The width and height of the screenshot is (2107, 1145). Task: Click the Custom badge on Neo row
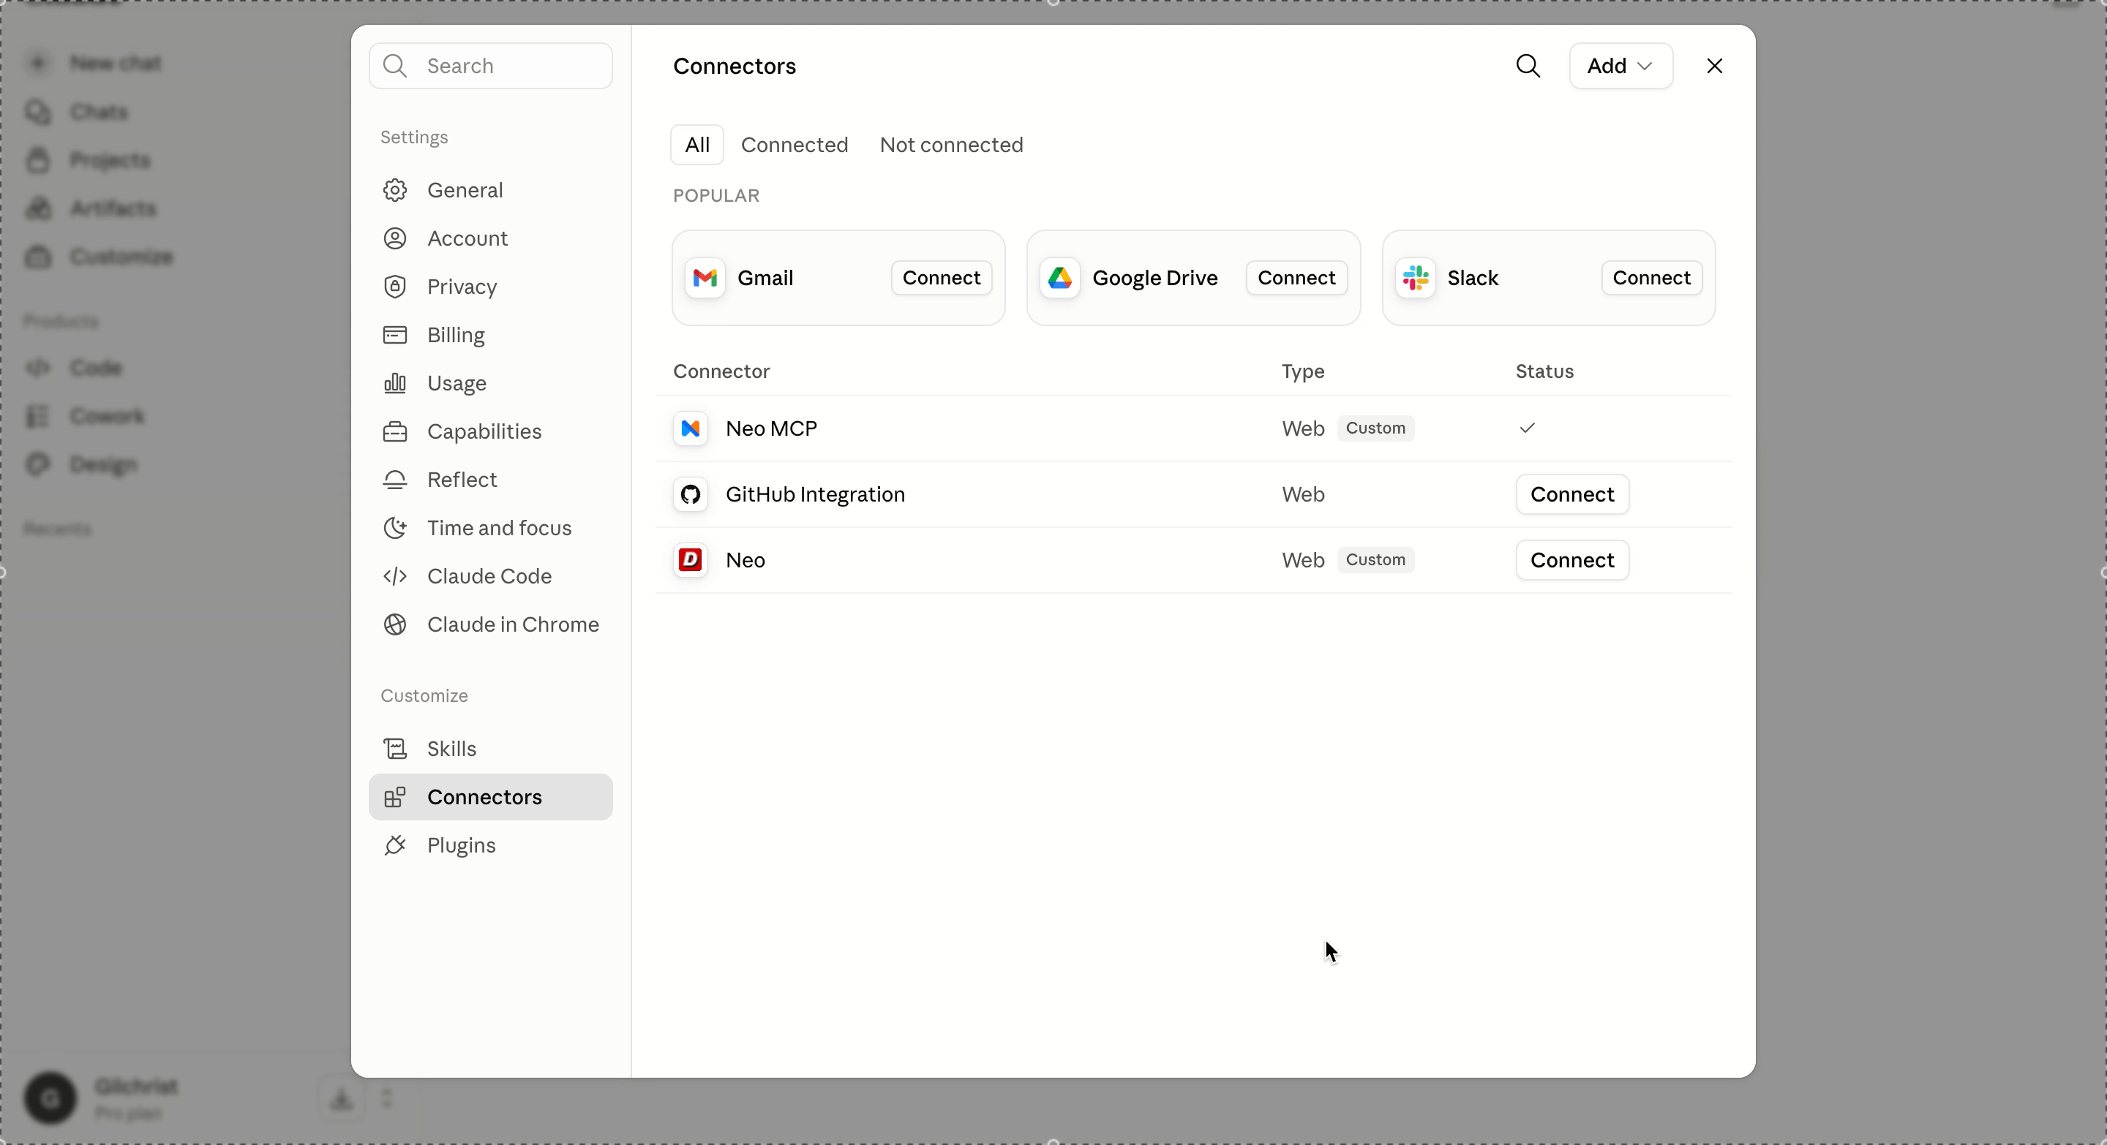tap(1375, 560)
